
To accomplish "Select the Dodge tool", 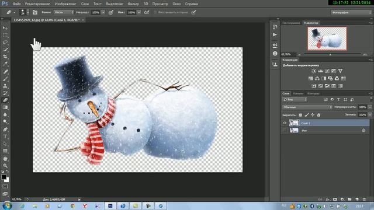I will 5,122.
